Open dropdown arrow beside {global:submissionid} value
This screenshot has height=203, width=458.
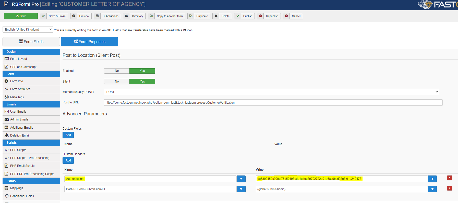coord(432,189)
